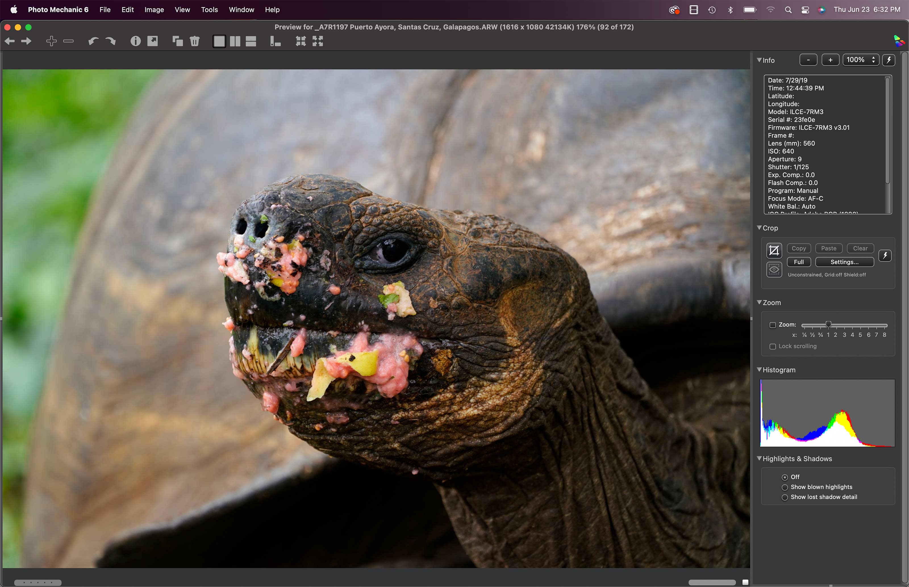The image size is (909, 587).
Task: Open the View menu
Action: tap(182, 10)
